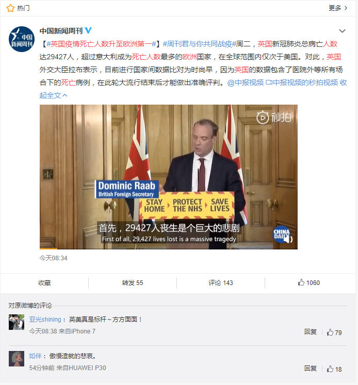Image resolution: width=358 pixels, height=385 pixels.
Task: Mute the video with the speaker icon
Action: [x=289, y=239]
